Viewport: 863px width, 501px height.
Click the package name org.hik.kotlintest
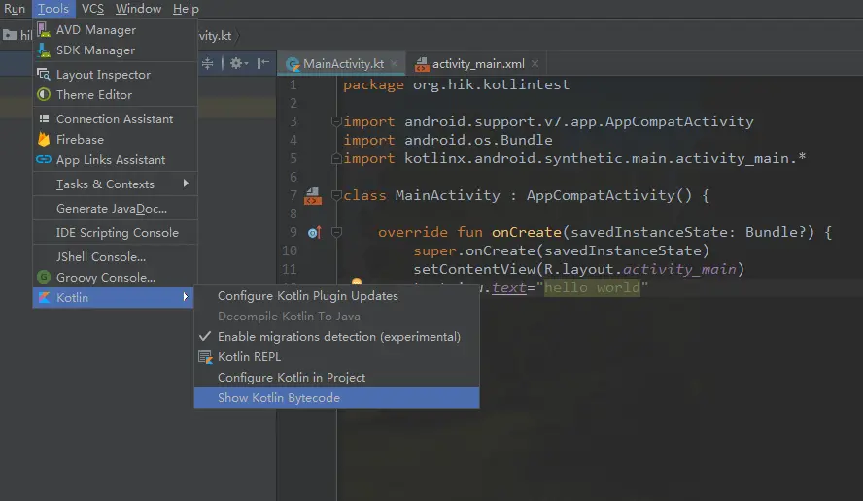[x=491, y=84]
